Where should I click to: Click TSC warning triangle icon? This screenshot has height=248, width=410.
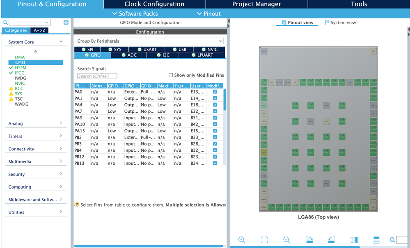pos(11,99)
